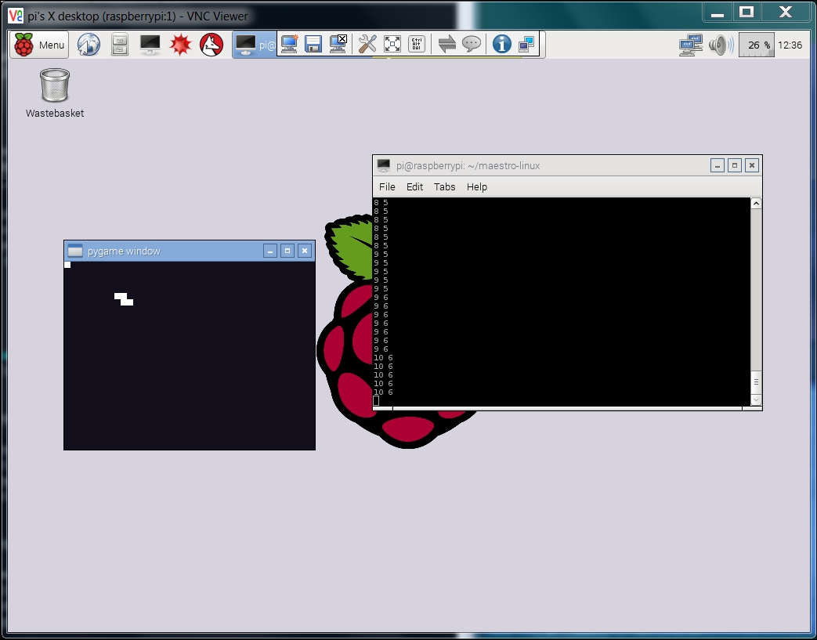
Task: Launch the terminal monitor icon in panel
Action: 150,45
